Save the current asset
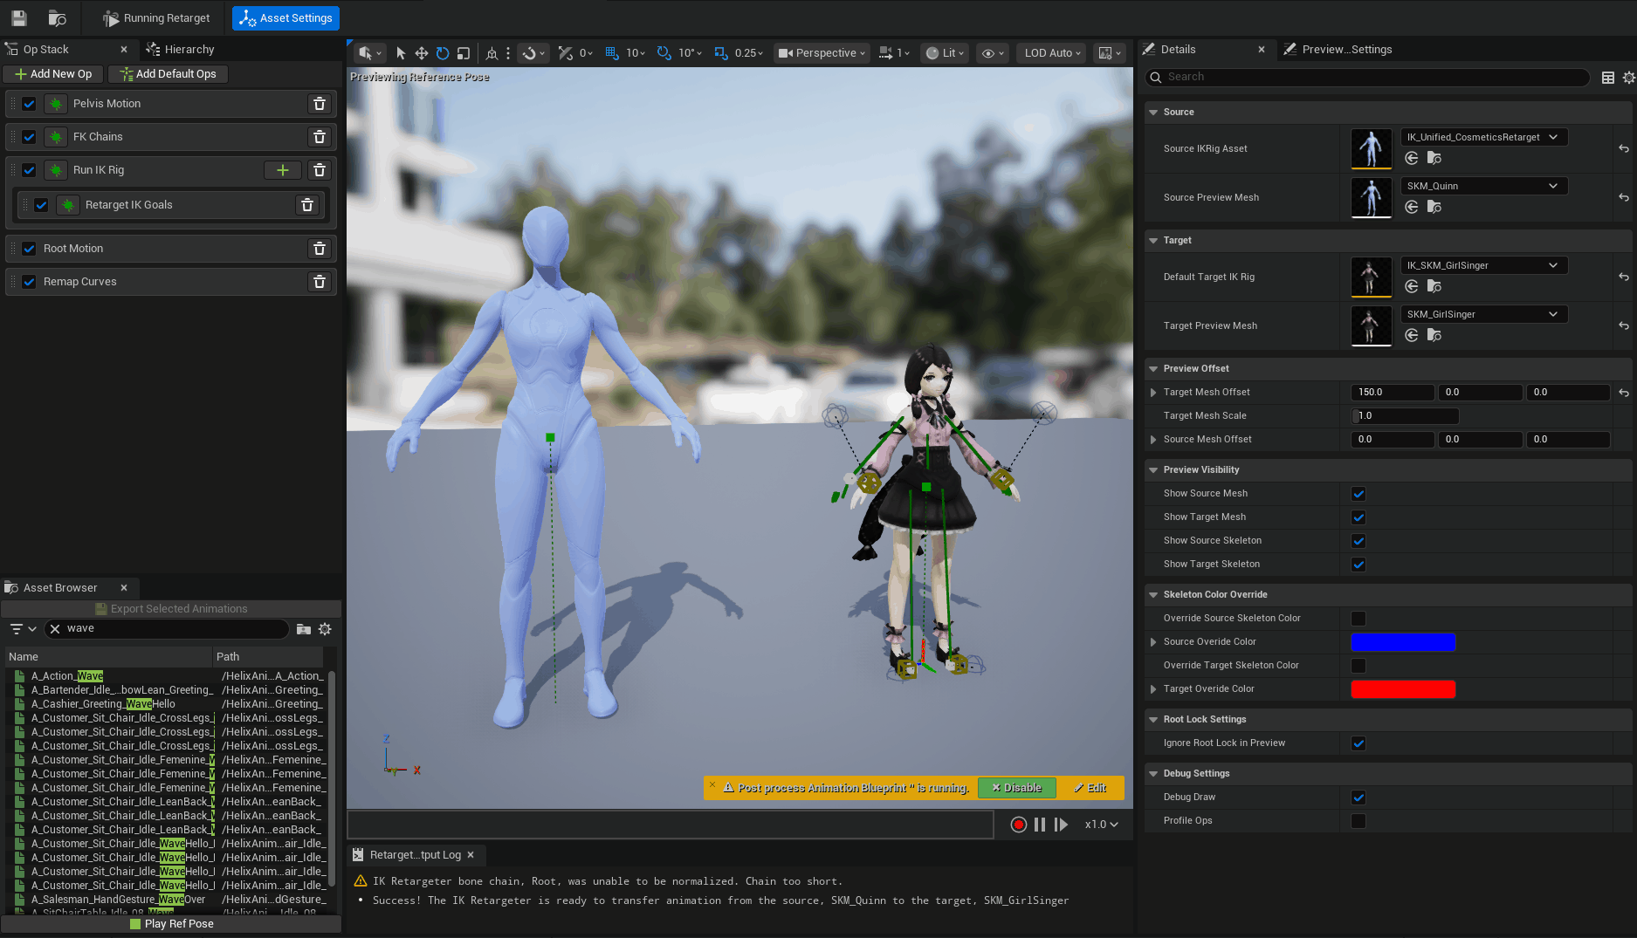Image resolution: width=1637 pixels, height=938 pixels. click(19, 17)
